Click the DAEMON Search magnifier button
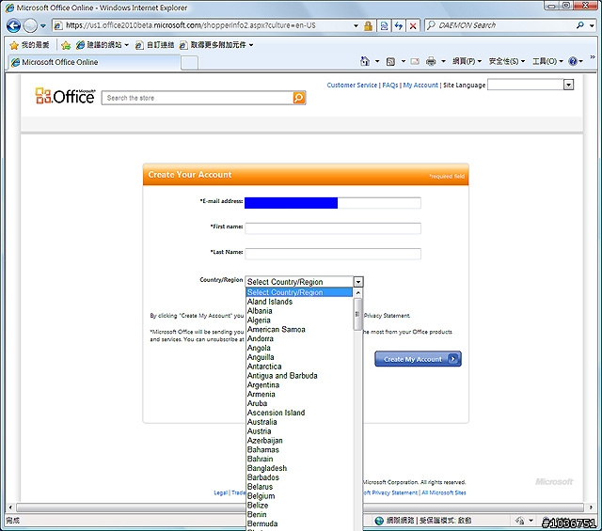The image size is (602, 531). [580, 25]
